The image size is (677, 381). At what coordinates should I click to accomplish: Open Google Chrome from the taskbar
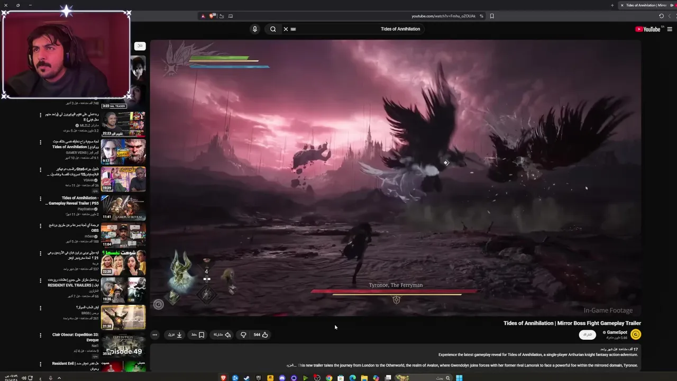pyautogui.click(x=329, y=378)
